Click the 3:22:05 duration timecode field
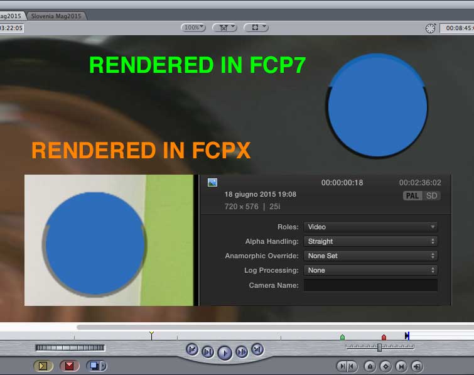Image resolution: width=474 pixels, height=375 pixels. 11,28
